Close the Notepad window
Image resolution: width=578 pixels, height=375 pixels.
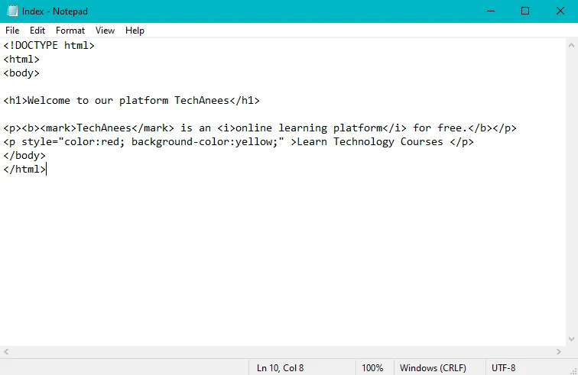pos(560,11)
